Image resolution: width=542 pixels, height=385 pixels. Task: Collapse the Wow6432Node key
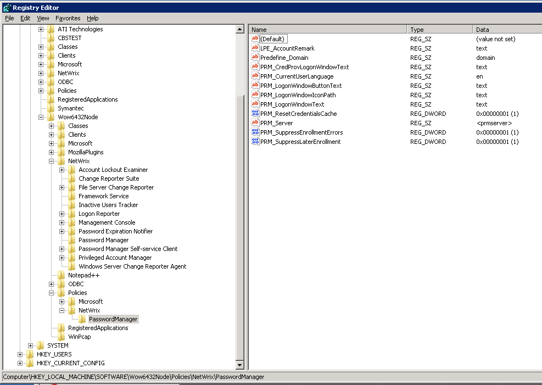[x=41, y=117]
